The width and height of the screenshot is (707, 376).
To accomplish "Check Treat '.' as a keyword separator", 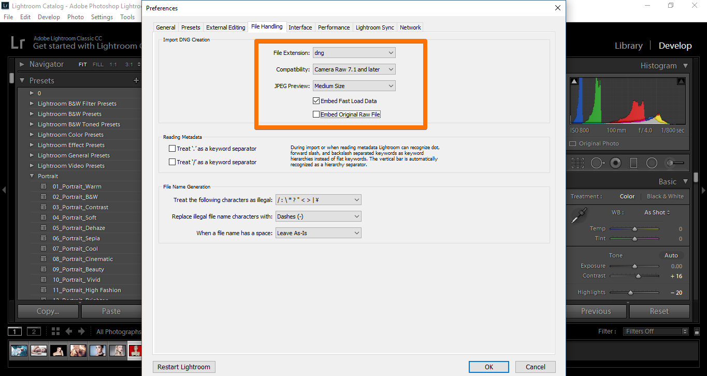I will click(171, 149).
